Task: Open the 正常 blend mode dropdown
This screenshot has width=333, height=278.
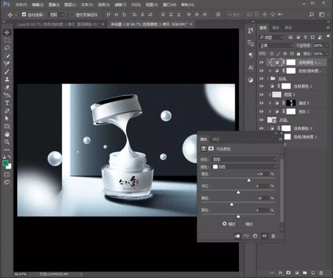Action: (276, 46)
